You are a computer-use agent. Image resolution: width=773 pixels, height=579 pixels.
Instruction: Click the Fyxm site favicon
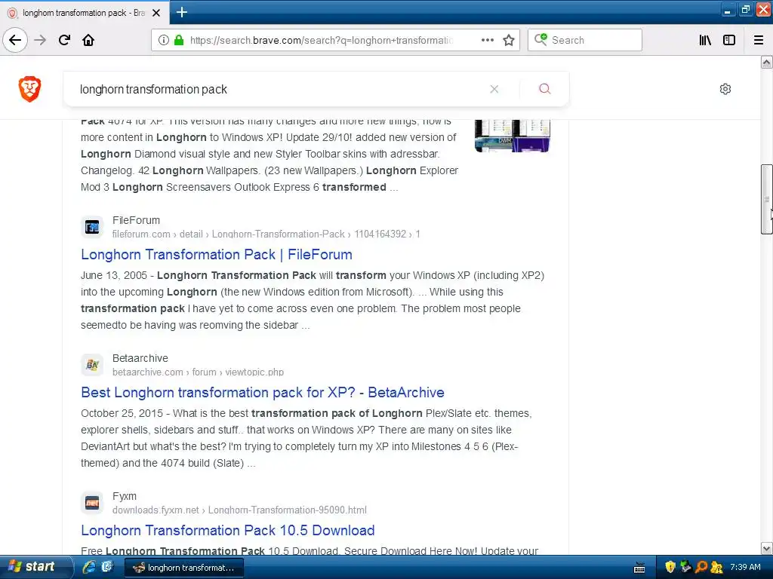pyautogui.click(x=92, y=503)
